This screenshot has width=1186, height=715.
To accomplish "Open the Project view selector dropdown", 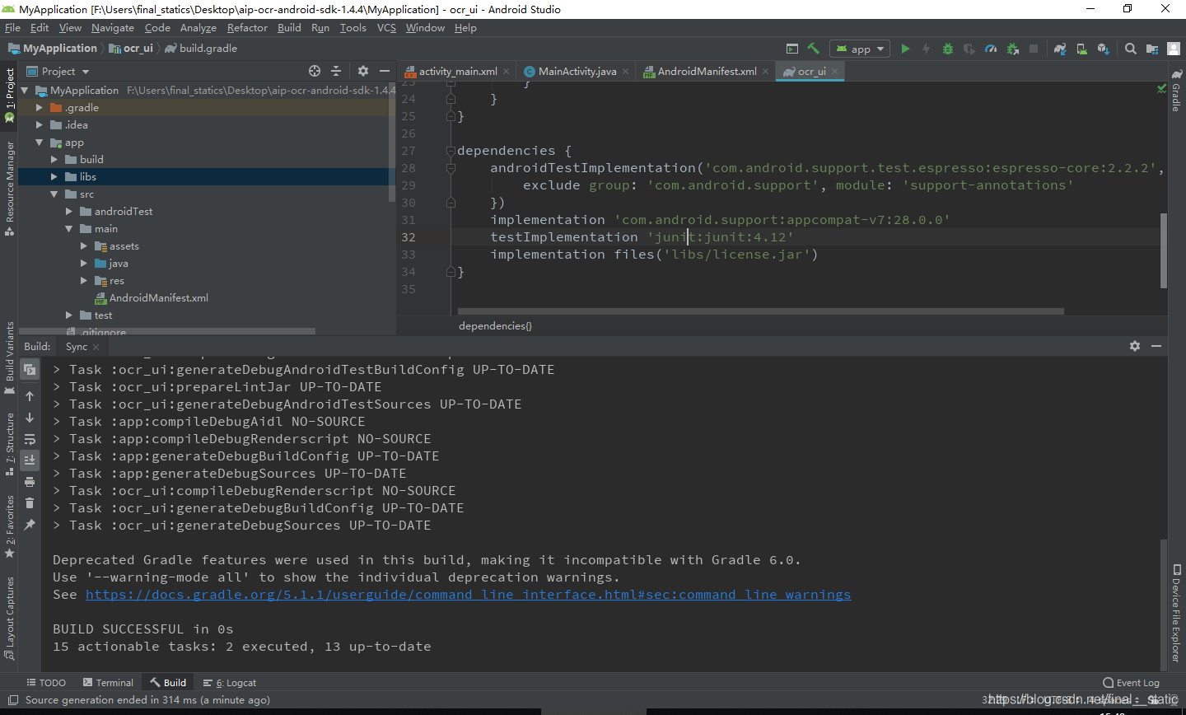I will tap(58, 71).
